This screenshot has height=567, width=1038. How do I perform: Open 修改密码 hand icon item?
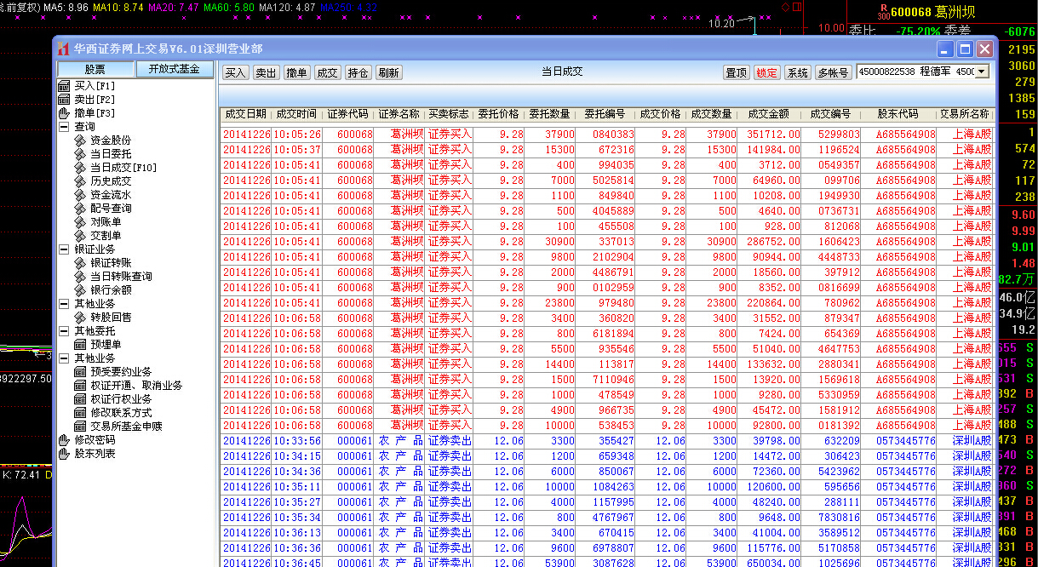click(x=64, y=440)
